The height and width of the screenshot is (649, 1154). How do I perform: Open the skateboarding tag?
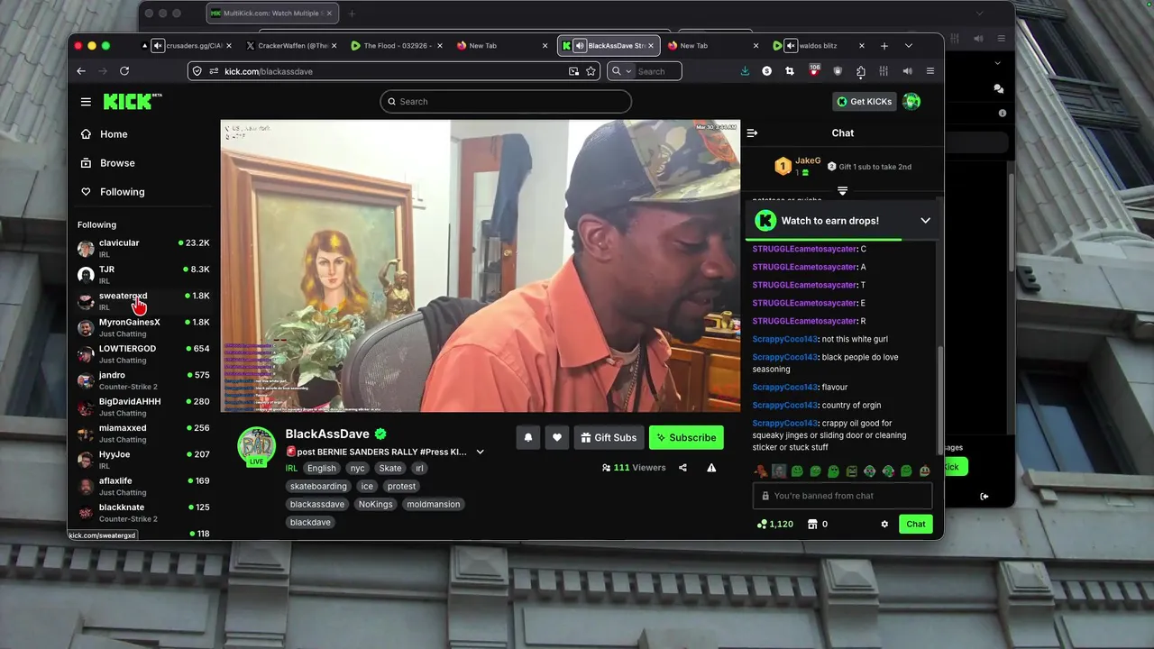tap(318, 486)
